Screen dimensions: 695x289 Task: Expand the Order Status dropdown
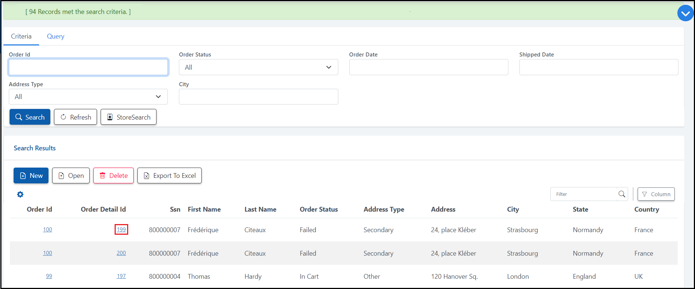point(258,67)
